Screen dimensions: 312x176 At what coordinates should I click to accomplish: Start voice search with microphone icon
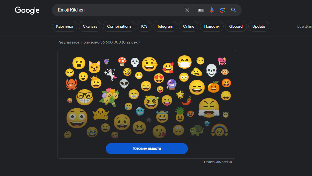[x=211, y=10]
